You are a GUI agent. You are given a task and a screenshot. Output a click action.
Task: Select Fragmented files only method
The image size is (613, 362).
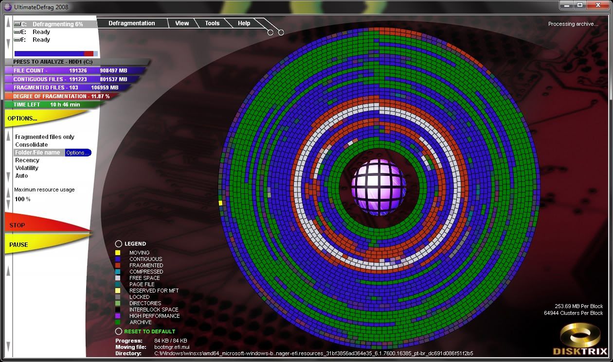coord(45,137)
